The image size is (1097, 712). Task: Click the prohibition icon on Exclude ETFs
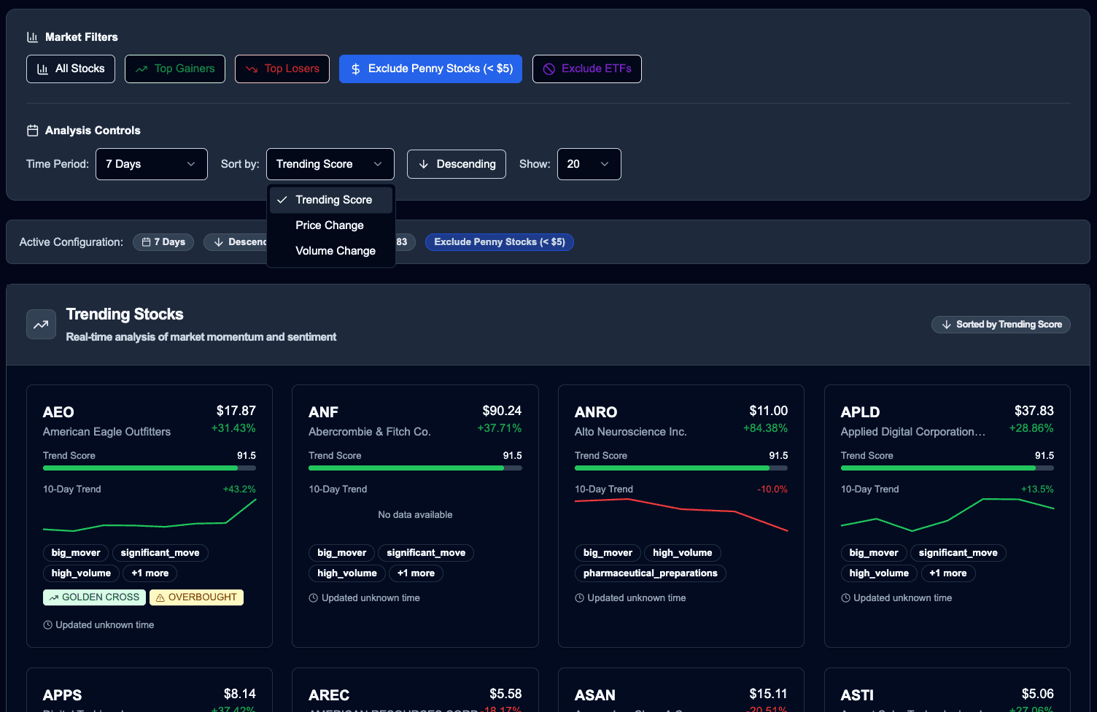(x=548, y=69)
